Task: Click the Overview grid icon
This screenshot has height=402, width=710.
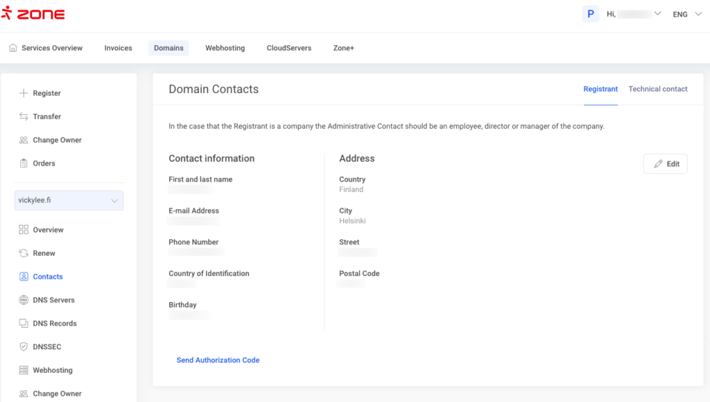Action: pos(24,230)
